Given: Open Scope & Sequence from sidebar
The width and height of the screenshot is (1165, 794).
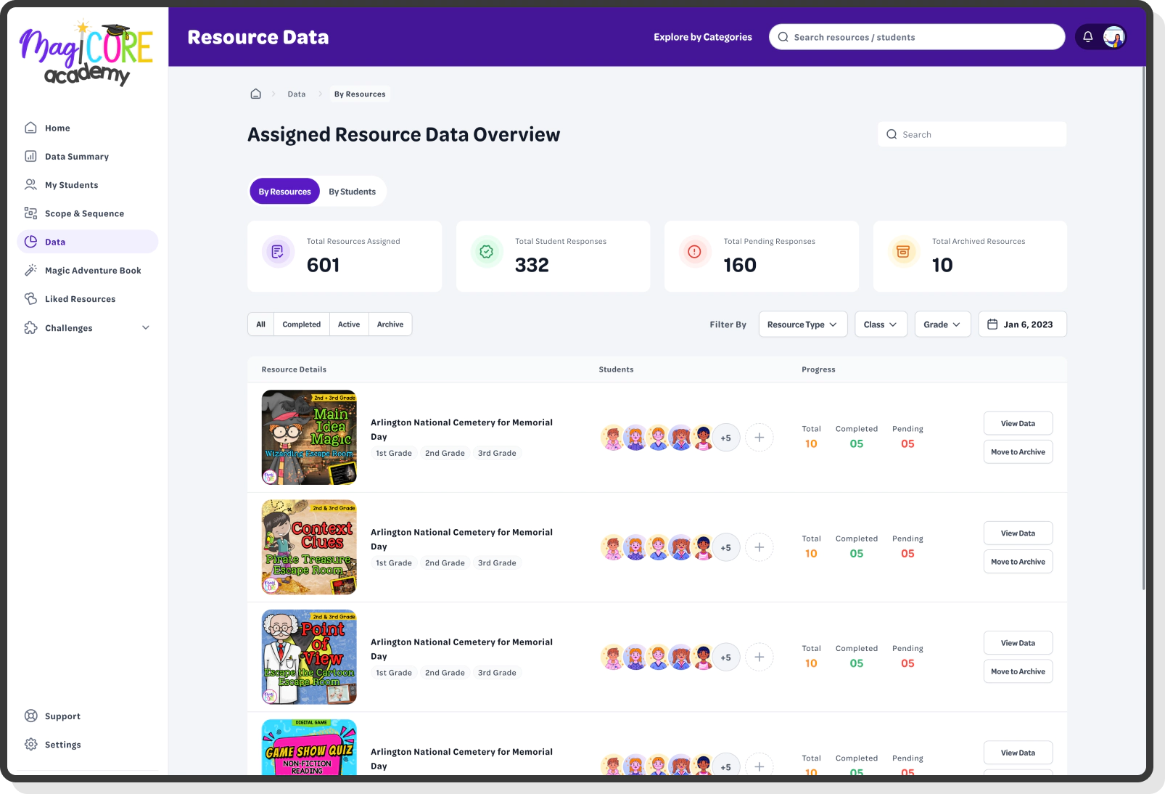Looking at the screenshot, I should pos(84,213).
